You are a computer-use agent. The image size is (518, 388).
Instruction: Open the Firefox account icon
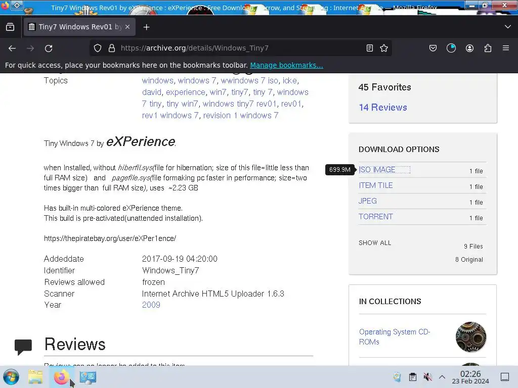click(469, 48)
